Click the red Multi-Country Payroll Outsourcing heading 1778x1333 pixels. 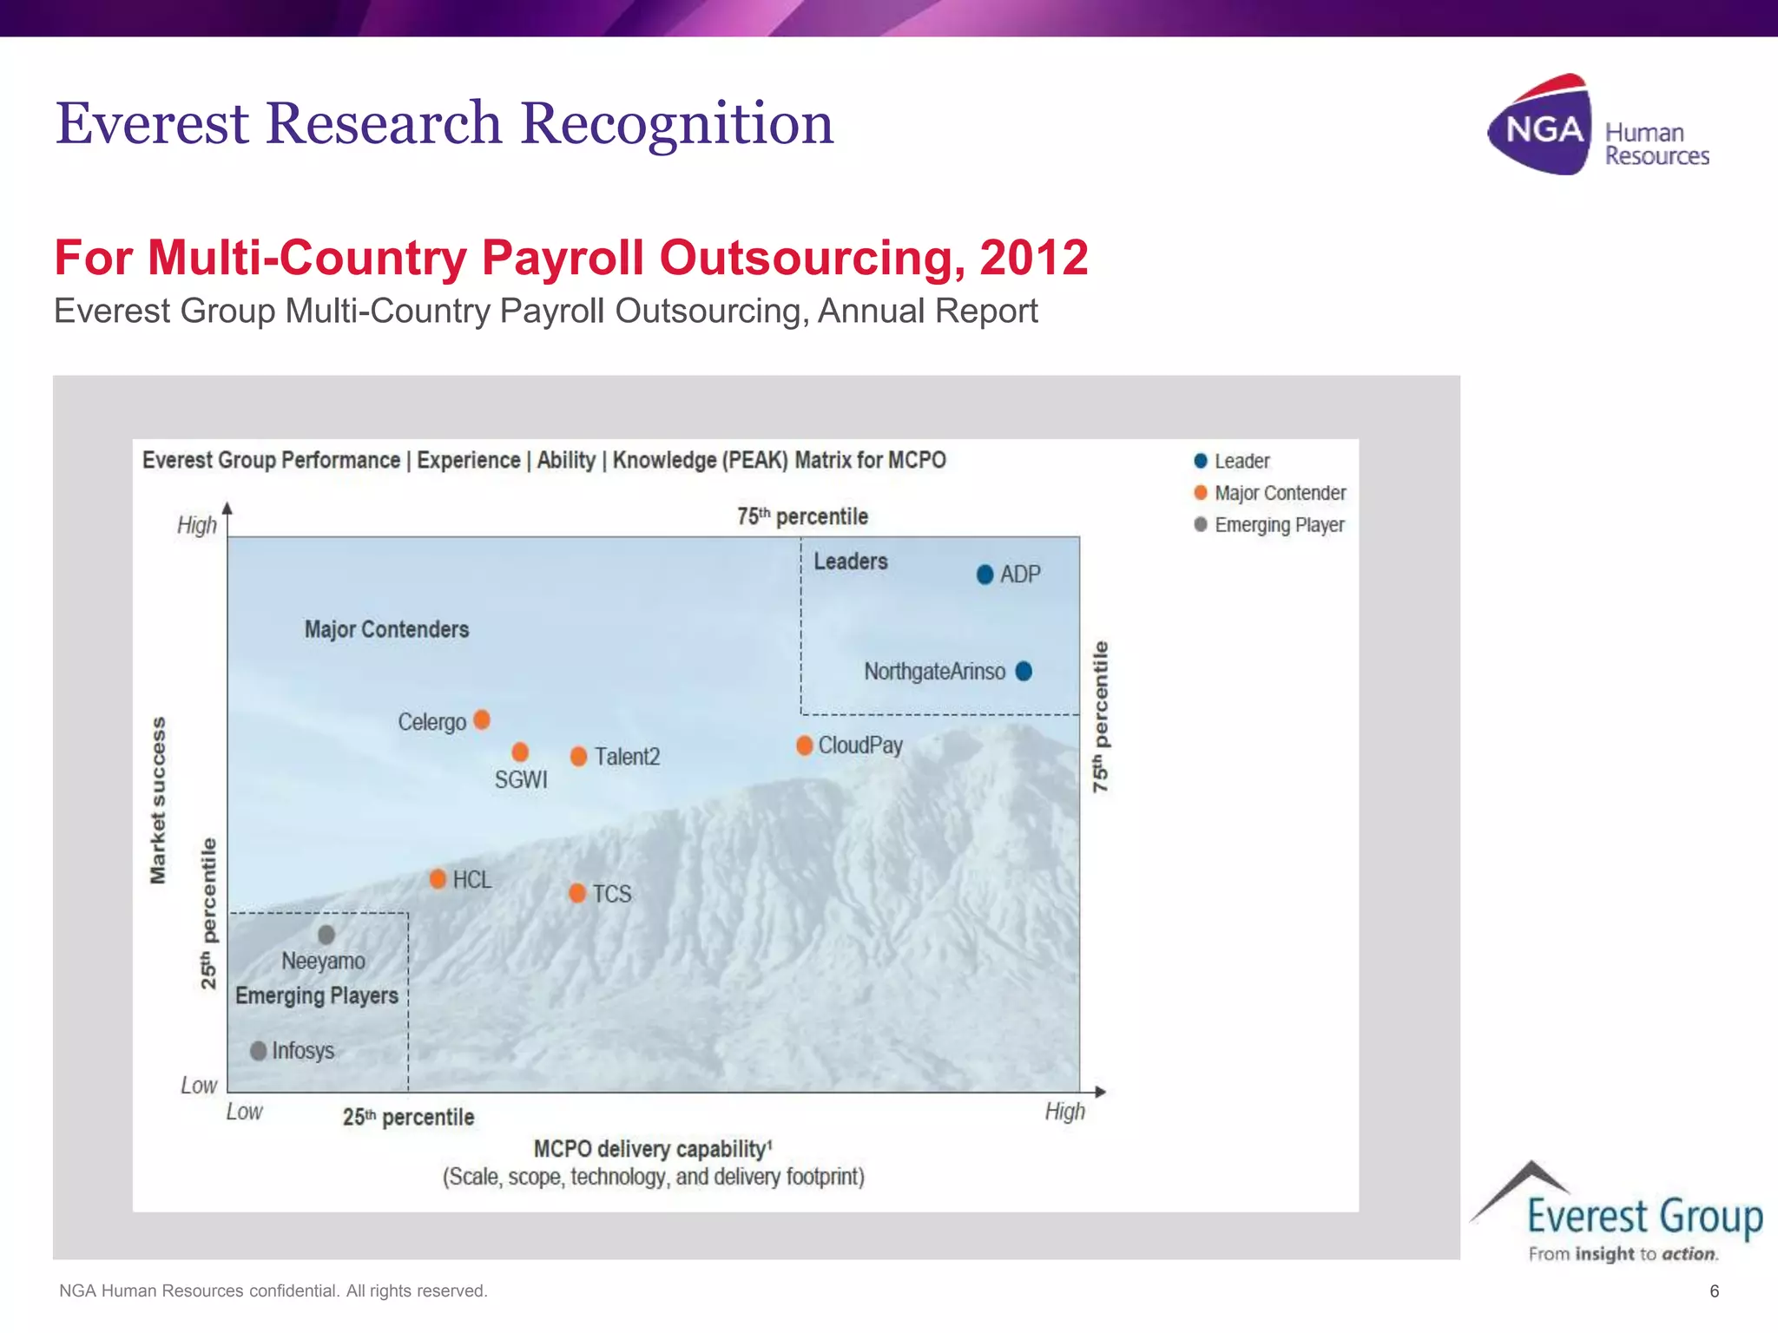(570, 258)
